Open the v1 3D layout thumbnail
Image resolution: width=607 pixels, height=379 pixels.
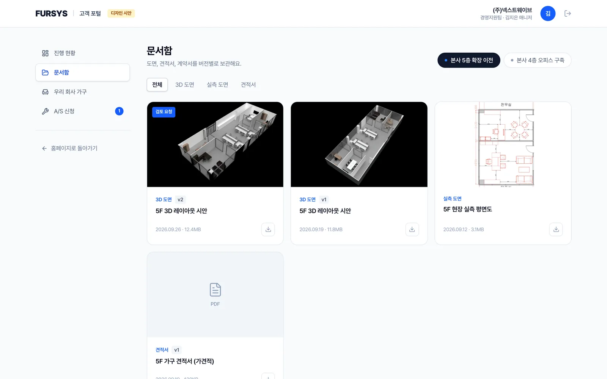[359, 144]
